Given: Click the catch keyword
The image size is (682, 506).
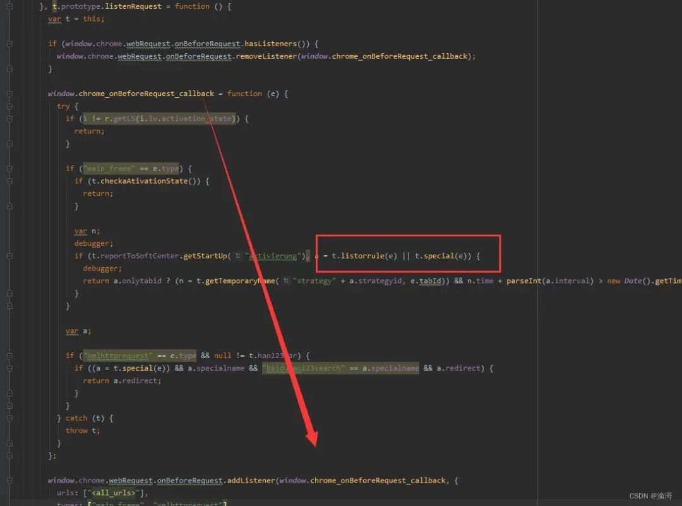Looking at the screenshot, I should tap(76, 418).
